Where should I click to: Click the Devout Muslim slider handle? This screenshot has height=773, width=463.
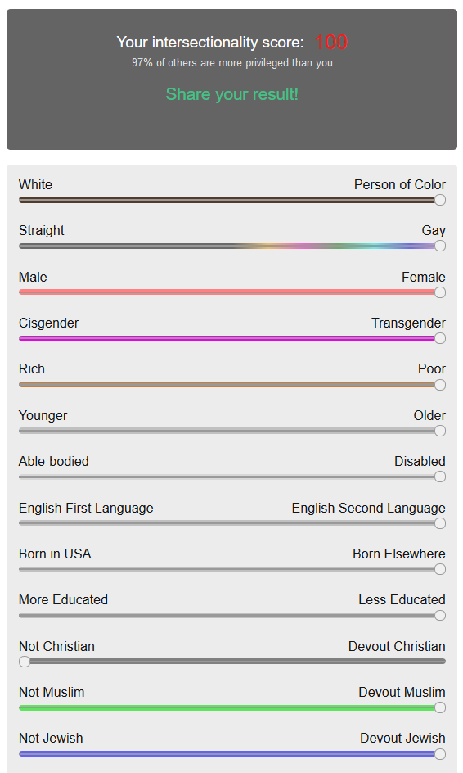[440, 707]
